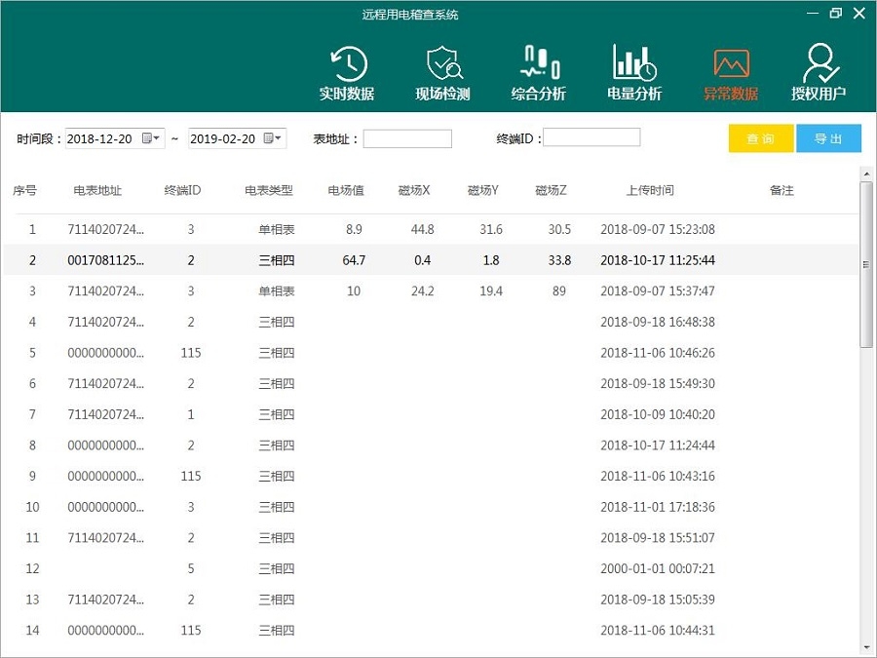Open the 现场检测 shield inspection icon

pos(442,73)
